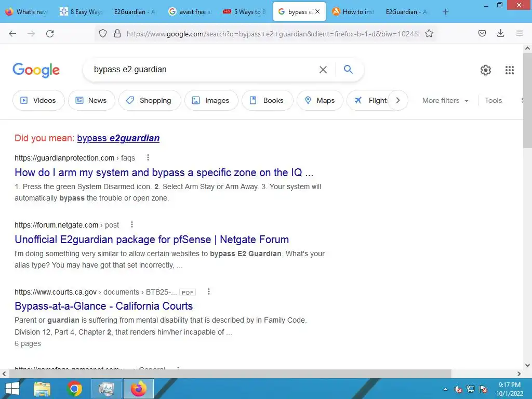
Task: Open the Firefox application menu
Action: (x=520, y=33)
